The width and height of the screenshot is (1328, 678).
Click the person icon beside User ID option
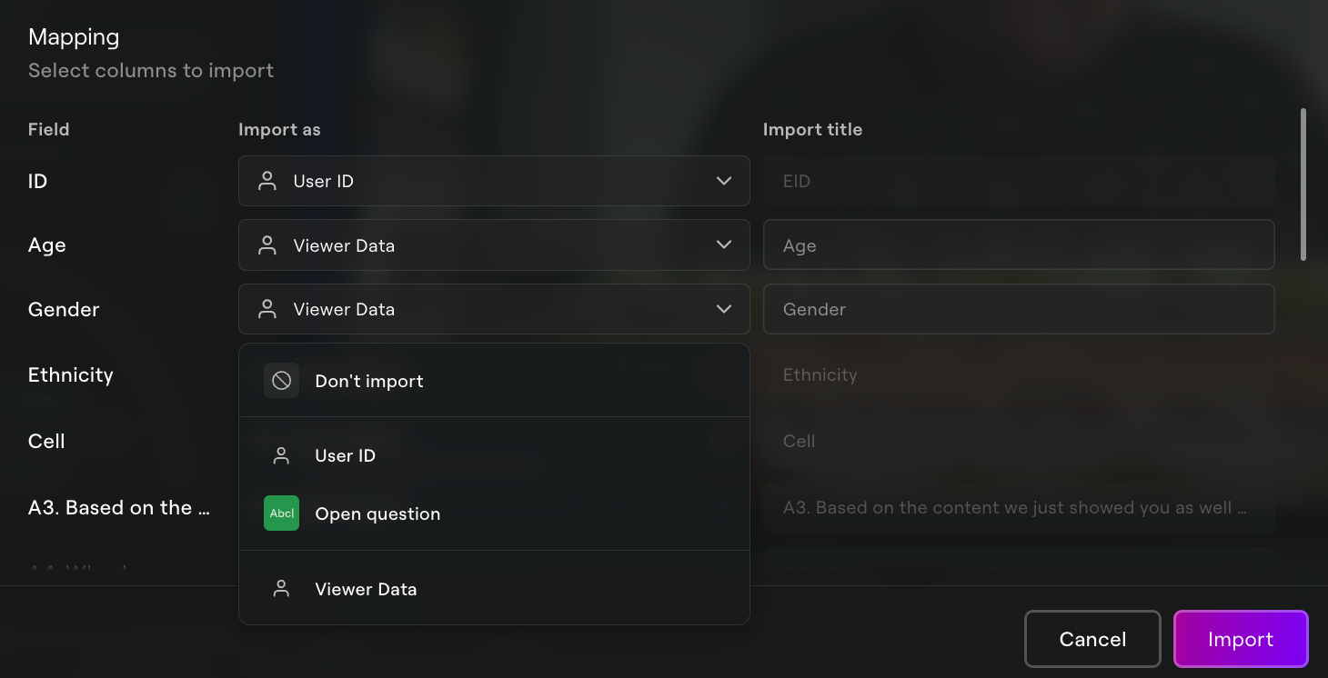[x=281, y=455]
